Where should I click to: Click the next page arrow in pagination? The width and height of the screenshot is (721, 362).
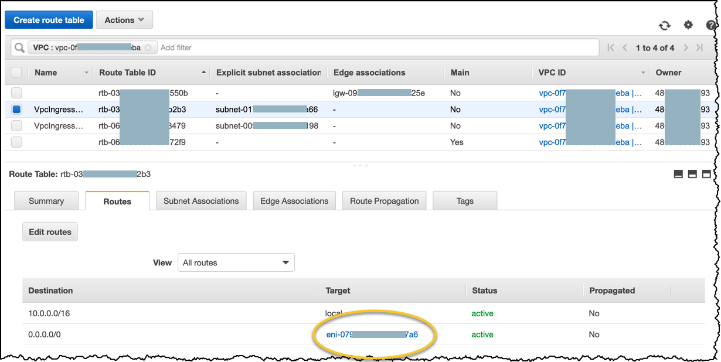point(686,47)
